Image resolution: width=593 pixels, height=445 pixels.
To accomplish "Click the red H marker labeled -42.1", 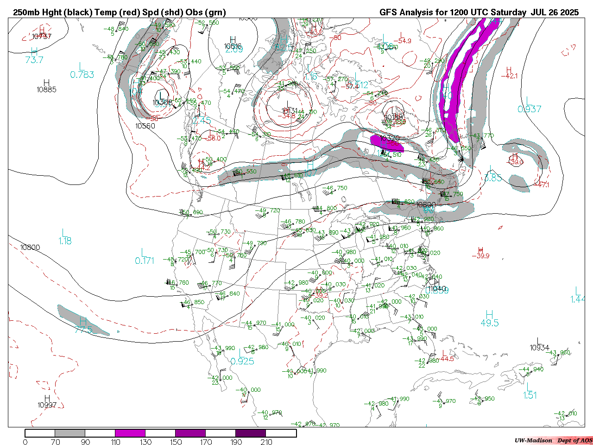I will click(x=509, y=70).
